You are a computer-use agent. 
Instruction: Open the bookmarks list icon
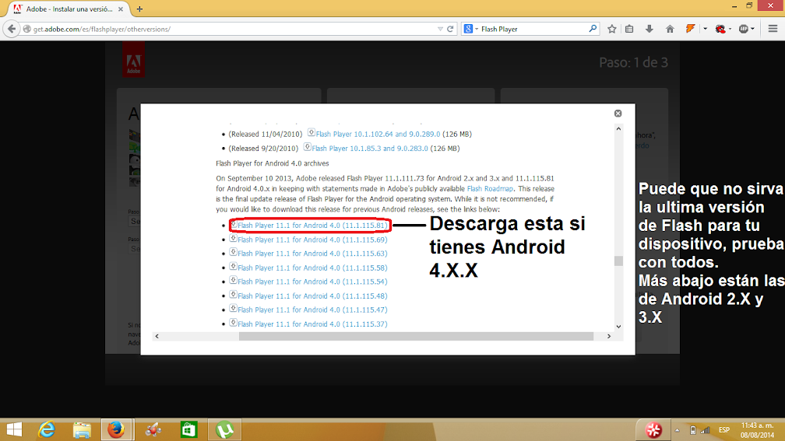click(x=629, y=29)
